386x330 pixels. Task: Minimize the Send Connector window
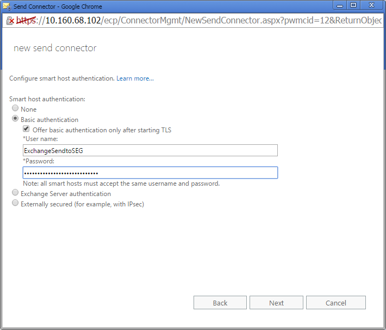pos(340,5)
